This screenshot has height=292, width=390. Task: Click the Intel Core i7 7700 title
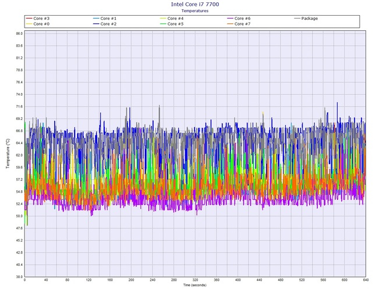pos(195,4)
